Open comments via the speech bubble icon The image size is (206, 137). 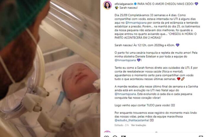(x=115, y=136)
